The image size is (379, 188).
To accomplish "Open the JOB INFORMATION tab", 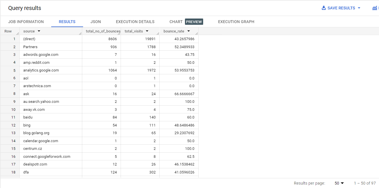I will 26,22.
